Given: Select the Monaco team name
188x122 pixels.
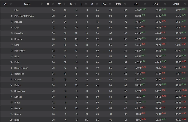Looking at the screenshot, I should click(18, 22).
